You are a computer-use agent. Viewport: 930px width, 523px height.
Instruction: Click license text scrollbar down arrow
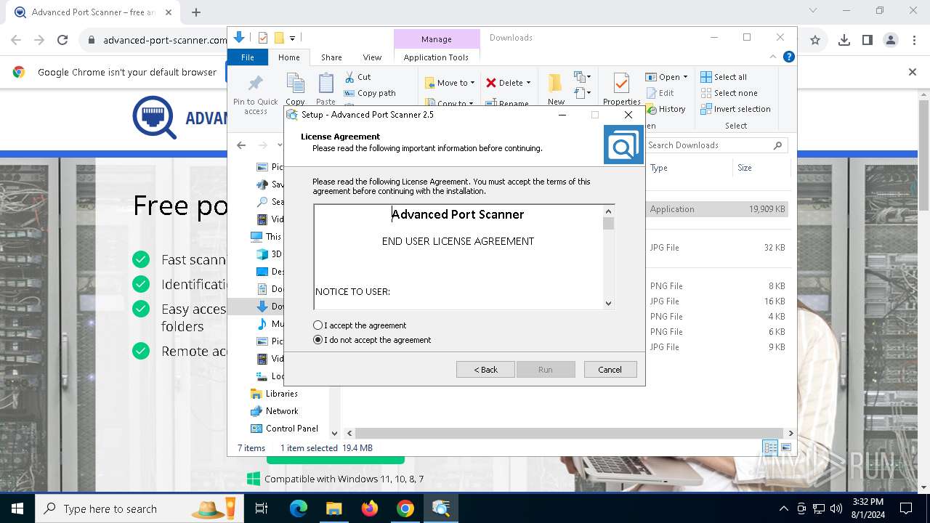click(609, 303)
